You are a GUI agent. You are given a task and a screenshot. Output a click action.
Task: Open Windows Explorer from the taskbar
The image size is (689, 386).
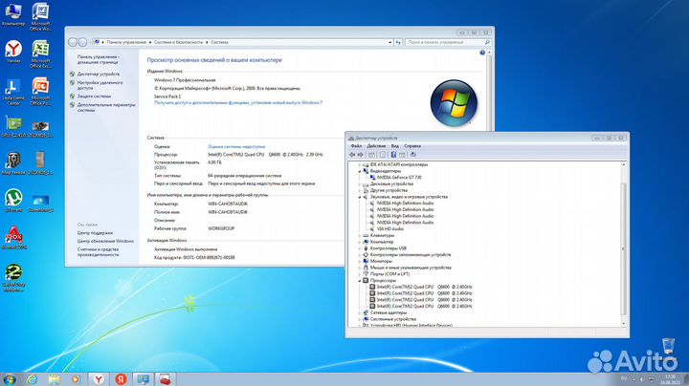coord(54,379)
